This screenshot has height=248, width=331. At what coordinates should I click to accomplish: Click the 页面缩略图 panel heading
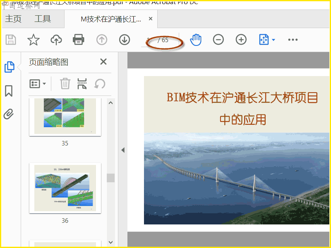48,62
